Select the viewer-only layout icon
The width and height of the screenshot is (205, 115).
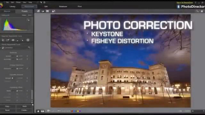(43, 11)
